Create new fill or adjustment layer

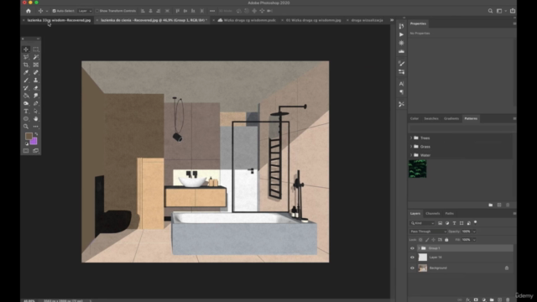(483, 299)
